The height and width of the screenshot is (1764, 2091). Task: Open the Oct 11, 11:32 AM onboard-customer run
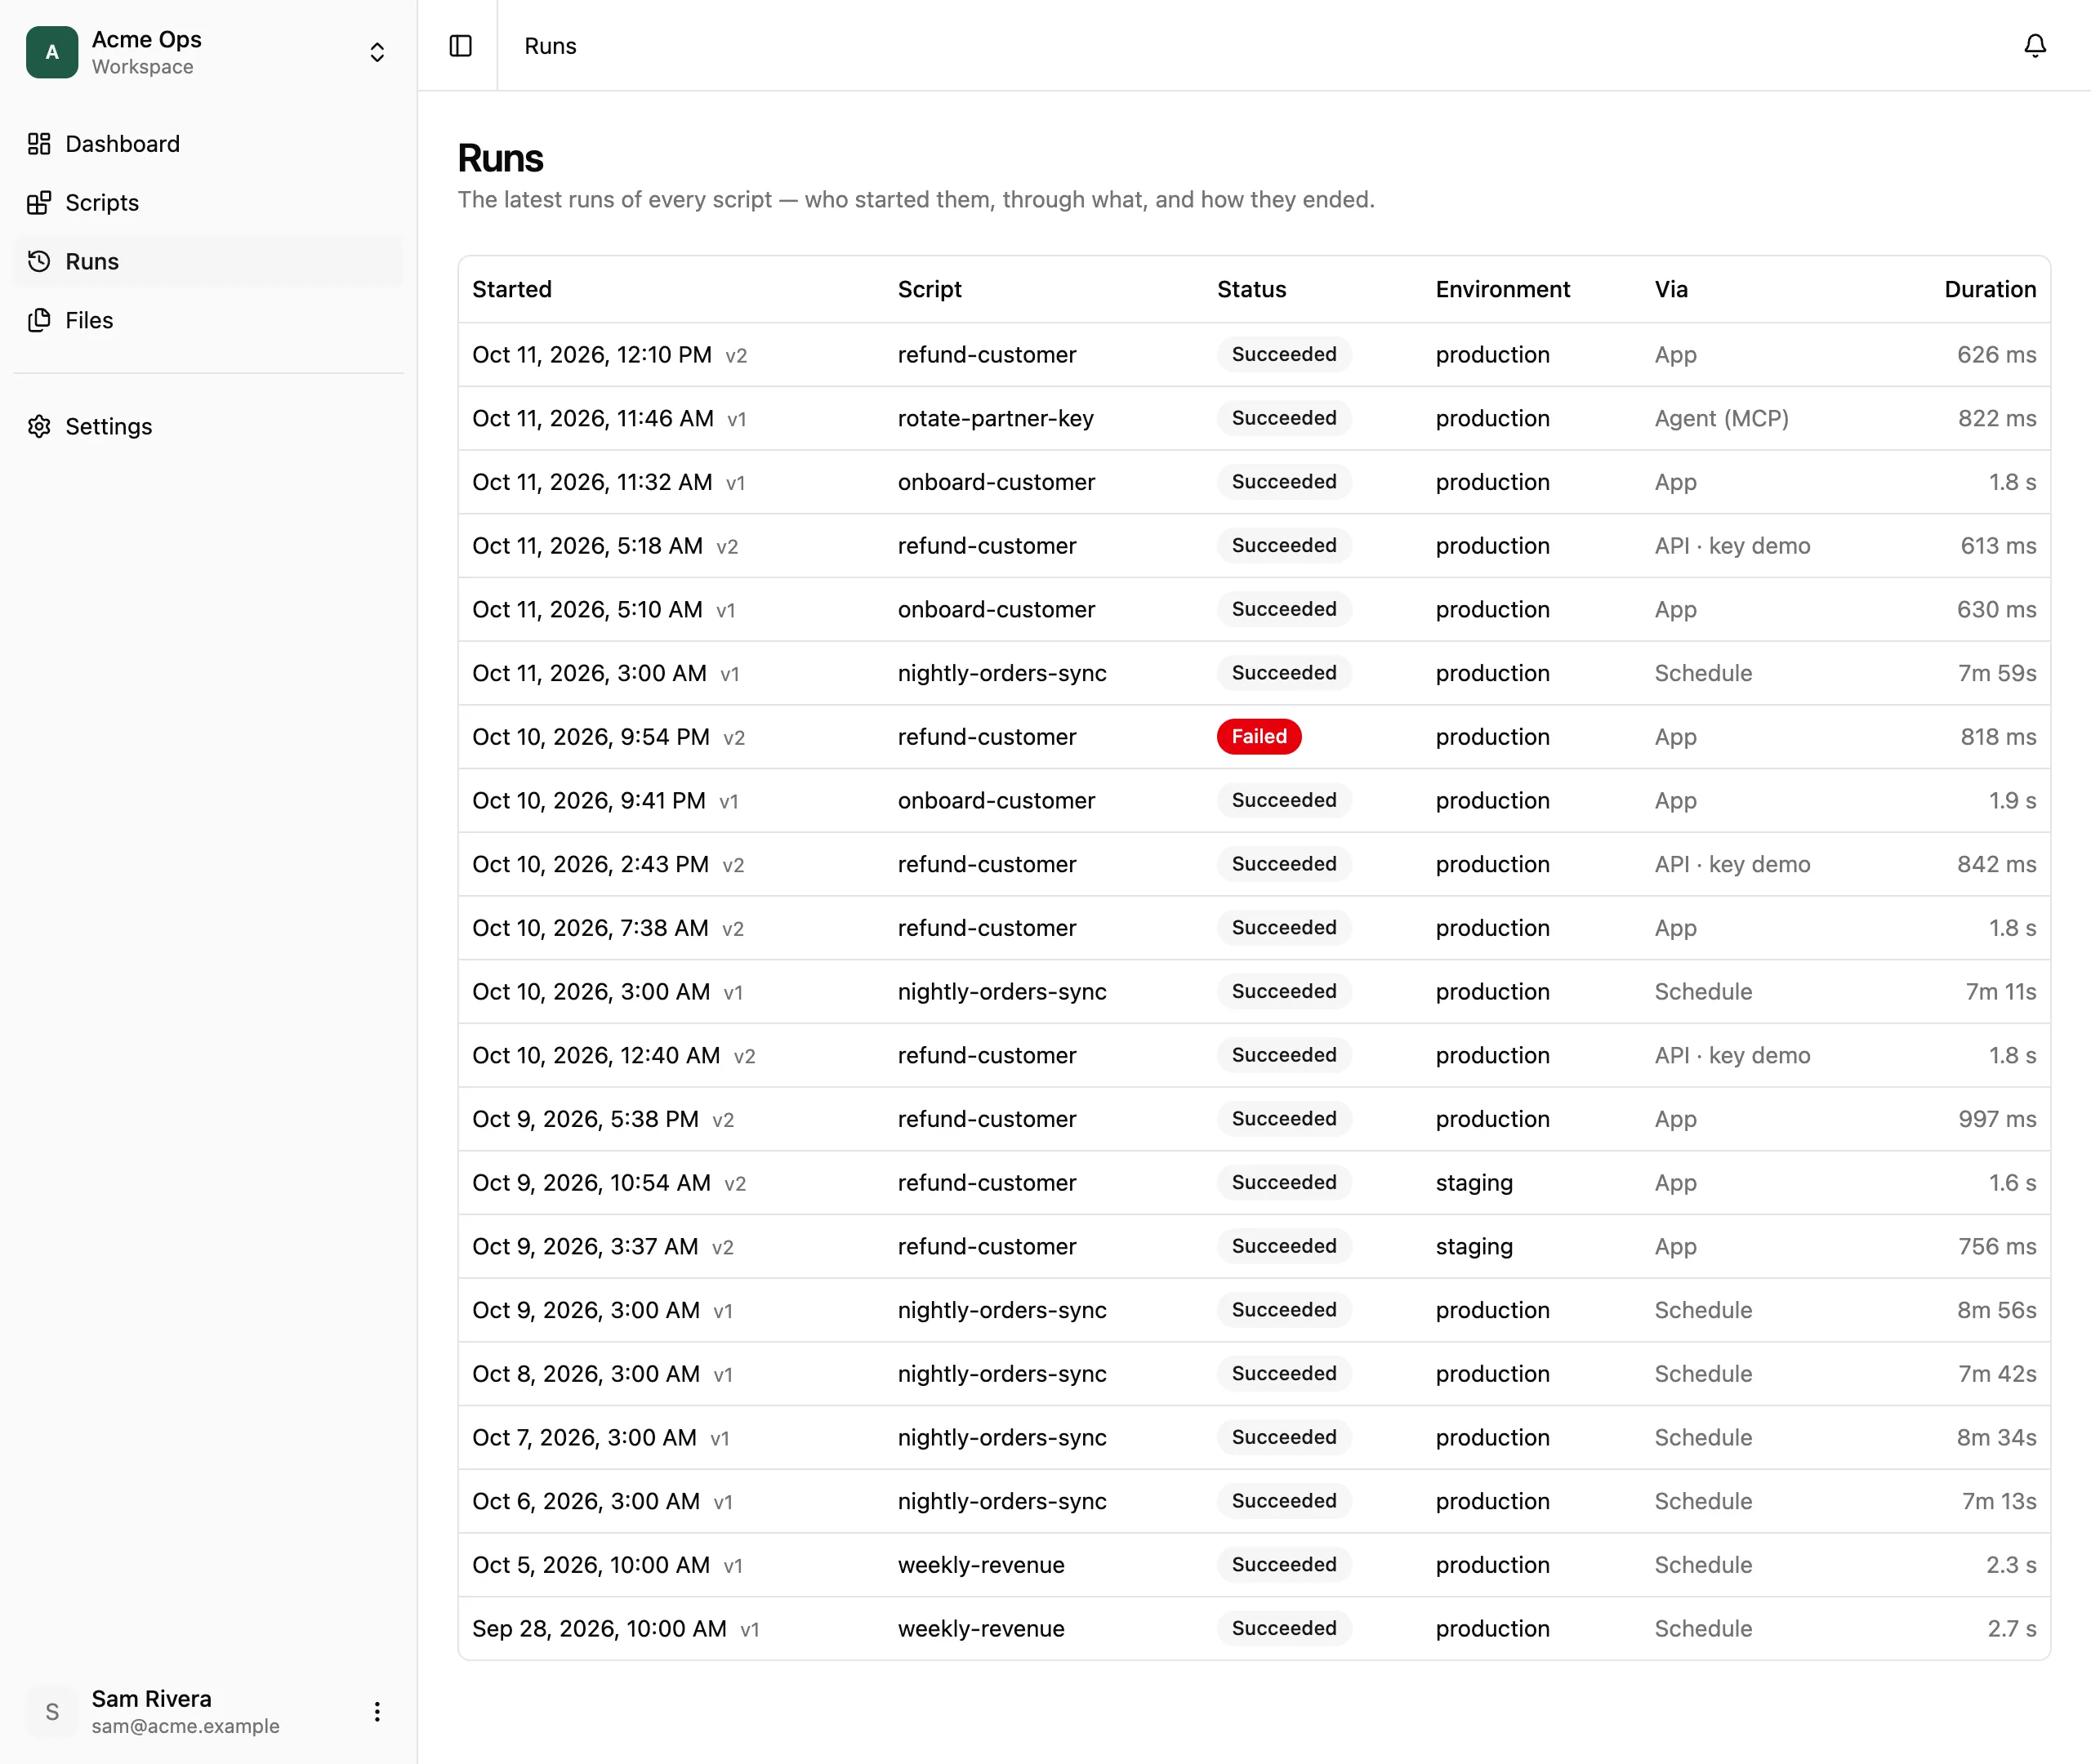(1254, 482)
